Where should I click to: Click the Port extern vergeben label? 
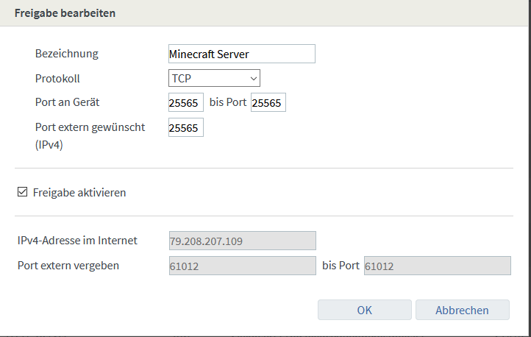click(68, 266)
